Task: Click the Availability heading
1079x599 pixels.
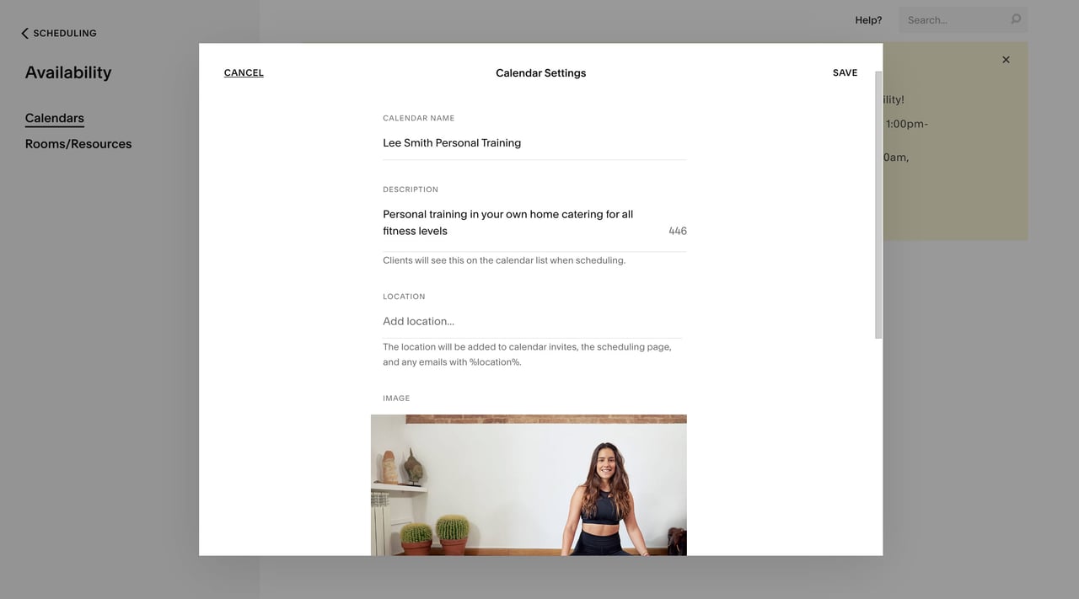Action: pos(67,72)
